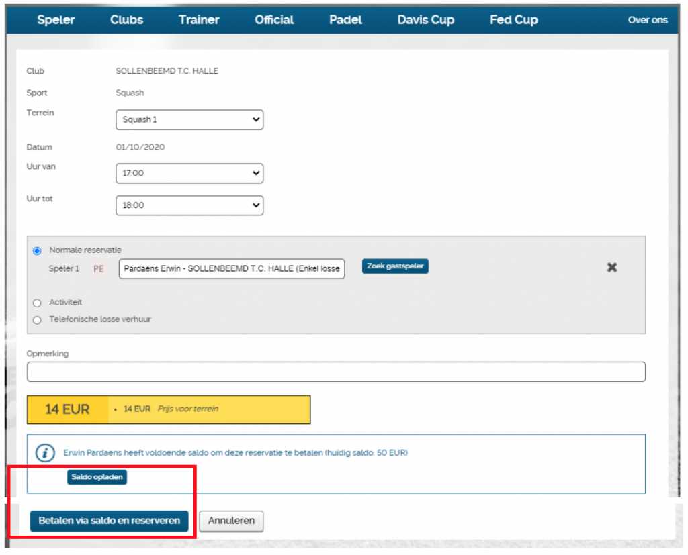
Task: Click Betalen via saldo en reserveren
Action: point(109,521)
